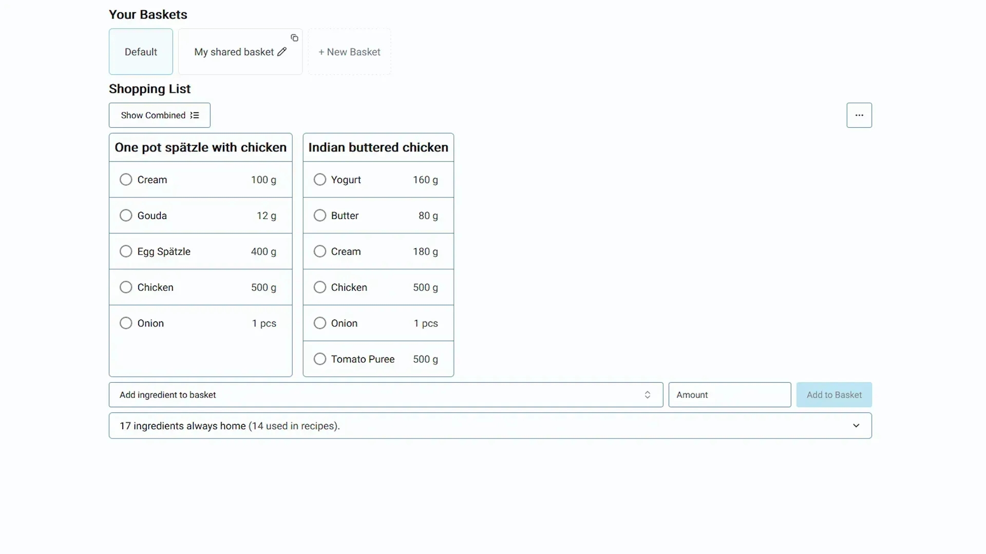Viewport: 986px width, 554px height.
Task: Check off Gouda in spätzle recipe
Action: pos(126,215)
